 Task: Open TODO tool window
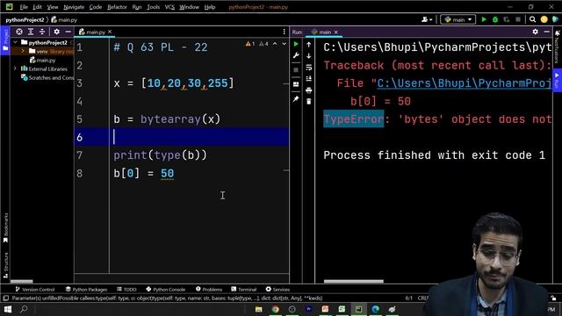[126, 289]
